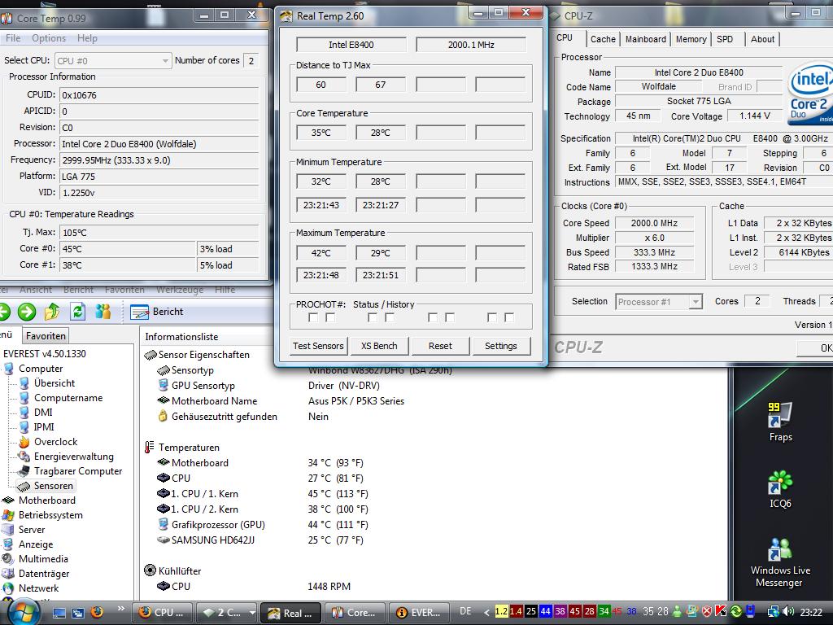833x625 pixels.
Task: Select Netzwerk in EVEREST tree
Action: pos(39,588)
